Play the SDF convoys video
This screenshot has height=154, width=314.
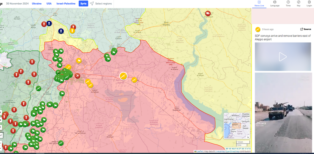(x=283, y=57)
